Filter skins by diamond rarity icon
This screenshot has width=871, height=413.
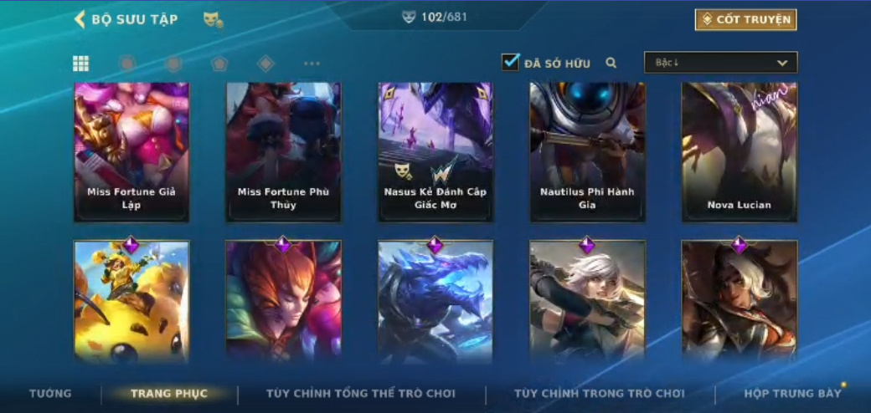coord(265,64)
